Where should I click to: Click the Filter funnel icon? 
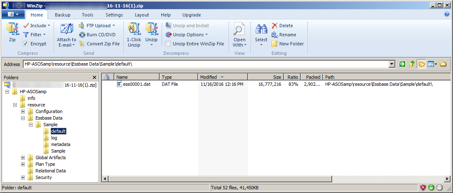[x=26, y=35]
